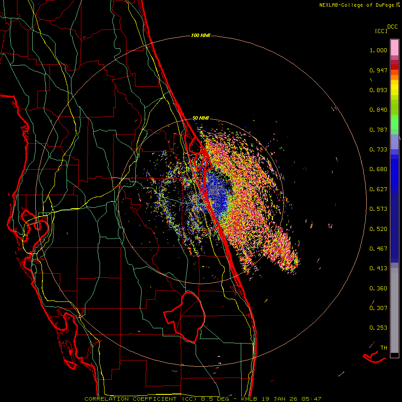The height and width of the screenshot is (402, 402).
Task: Click the radar site center point
Action: coord(201,201)
